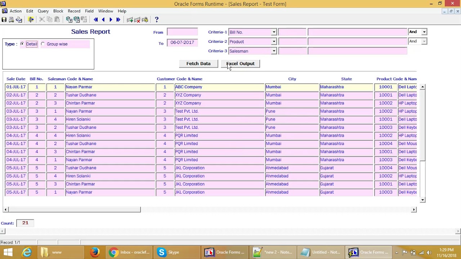This screenshot has height=259, width=461.
Task: Click the Paste toolbar icon
Action: pos(57,20)
